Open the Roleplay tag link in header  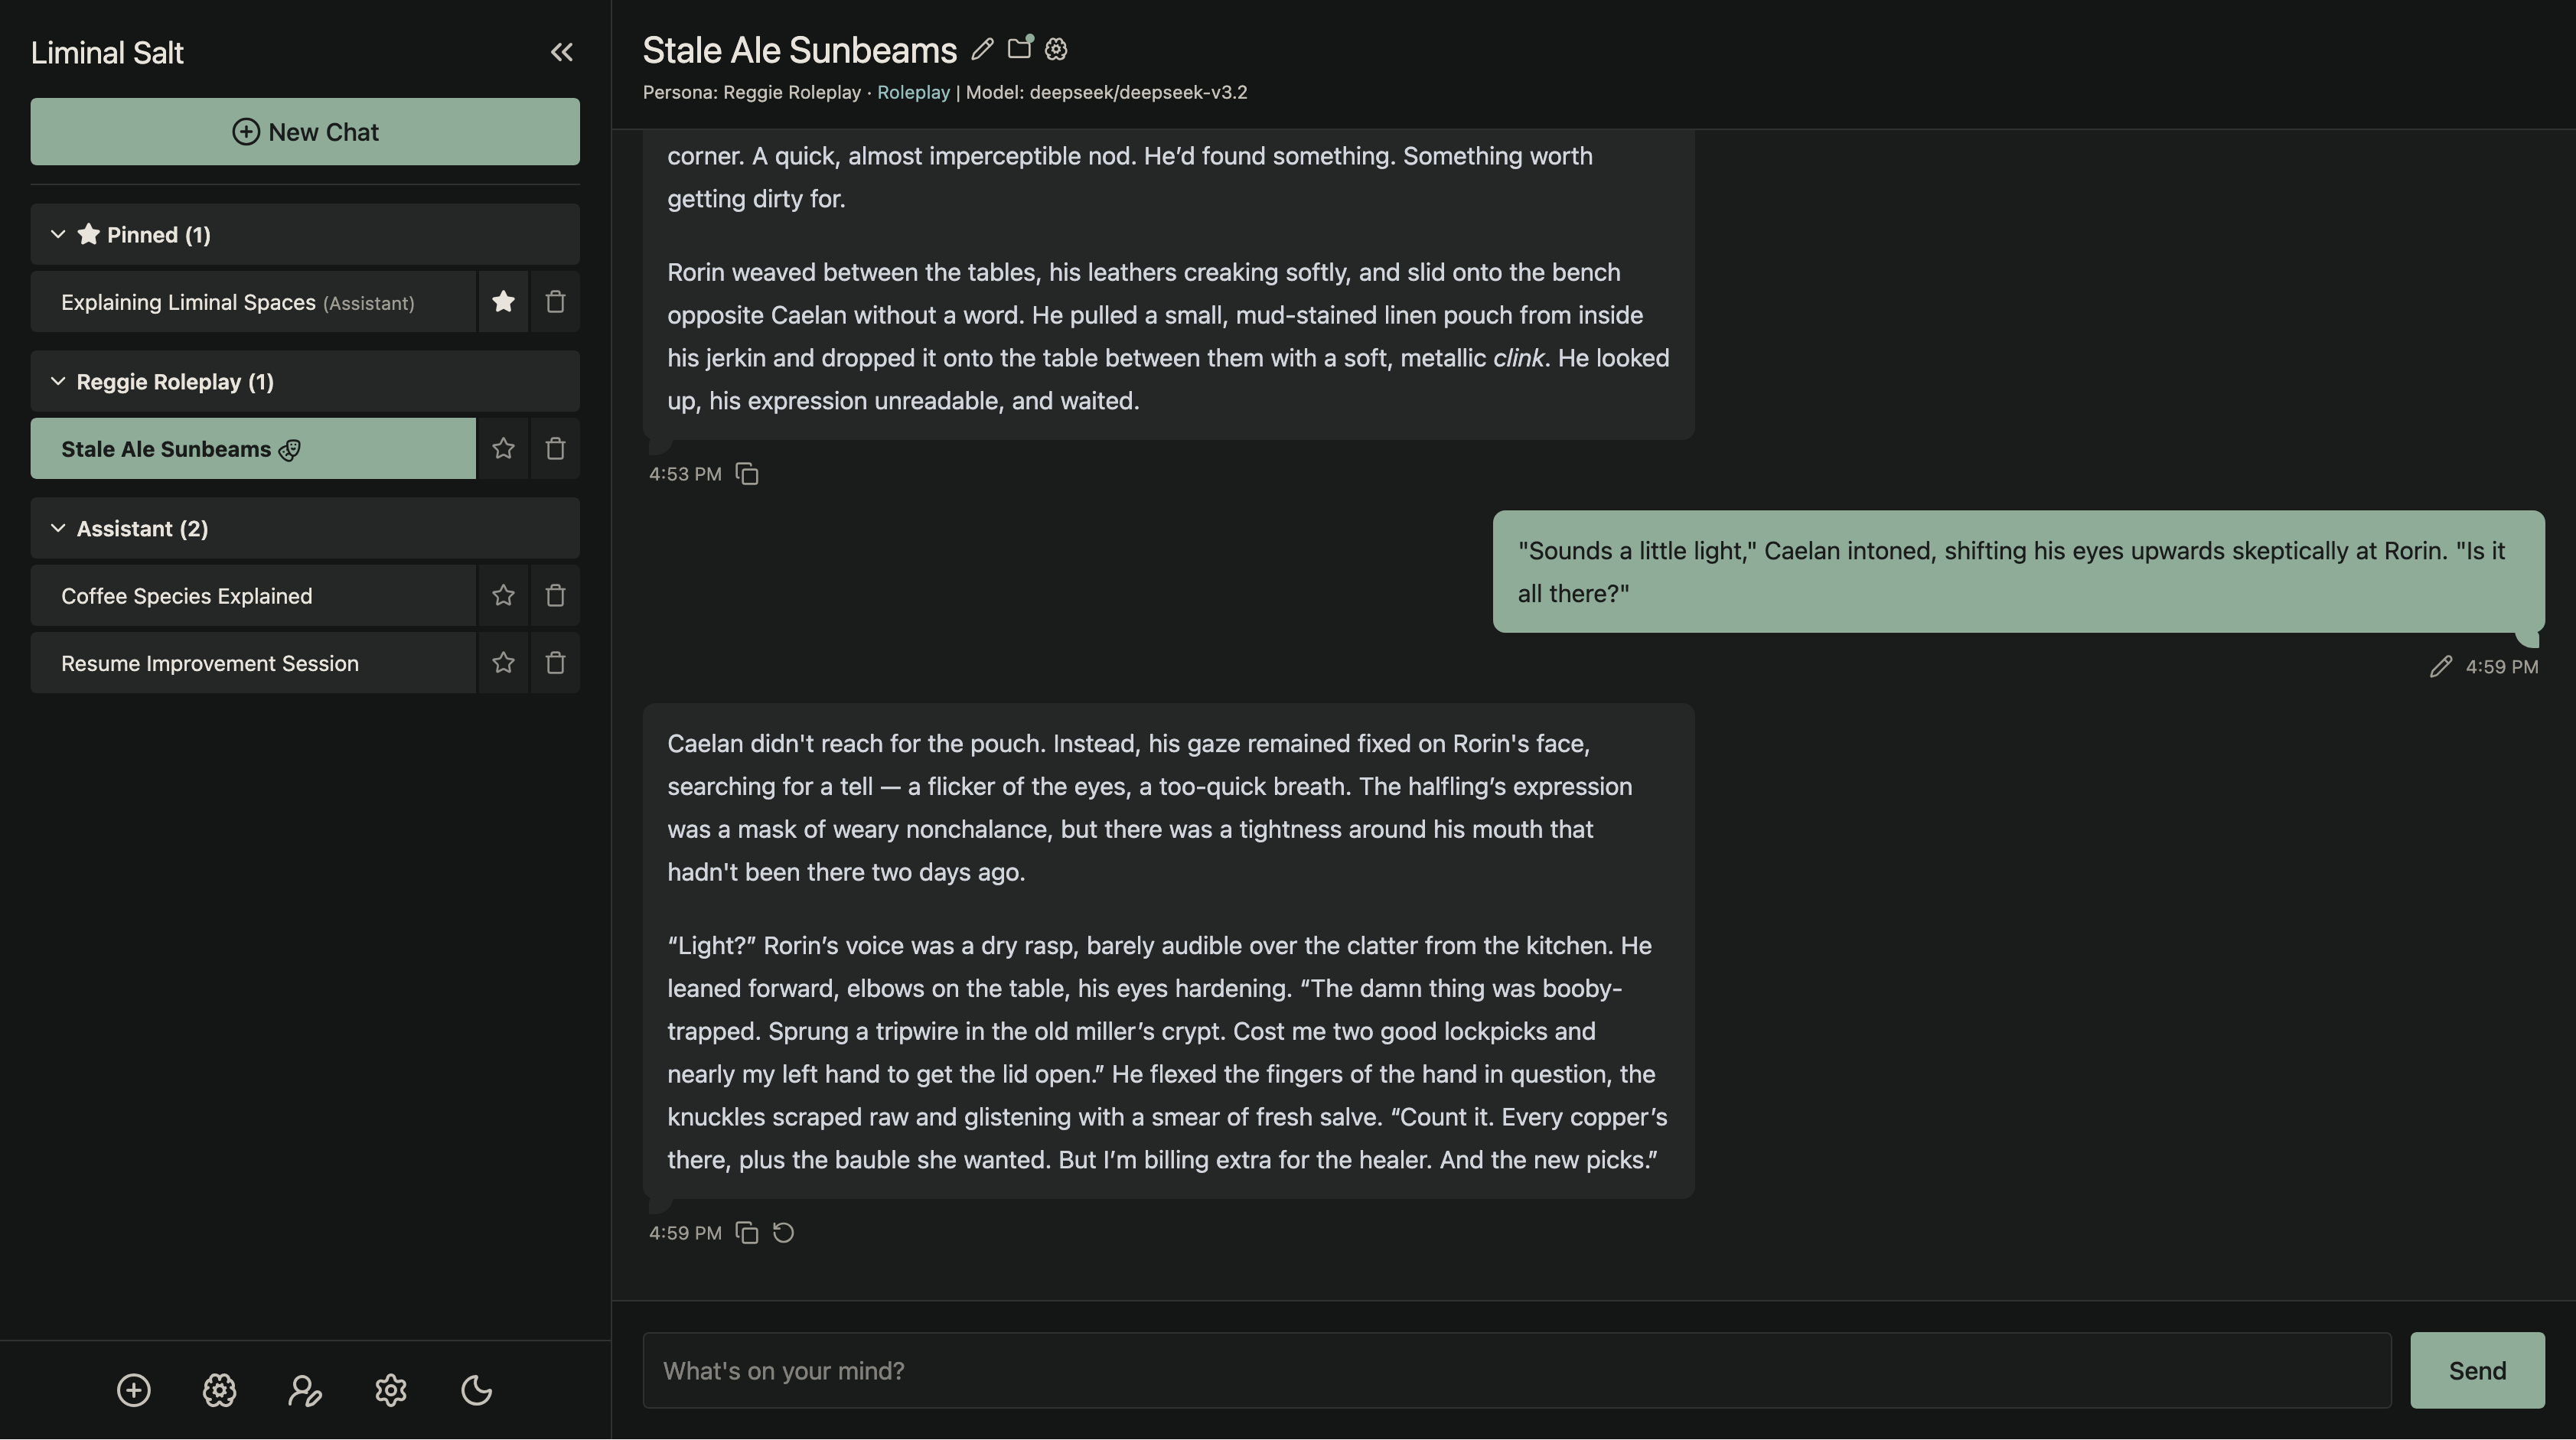click(913, 92)
